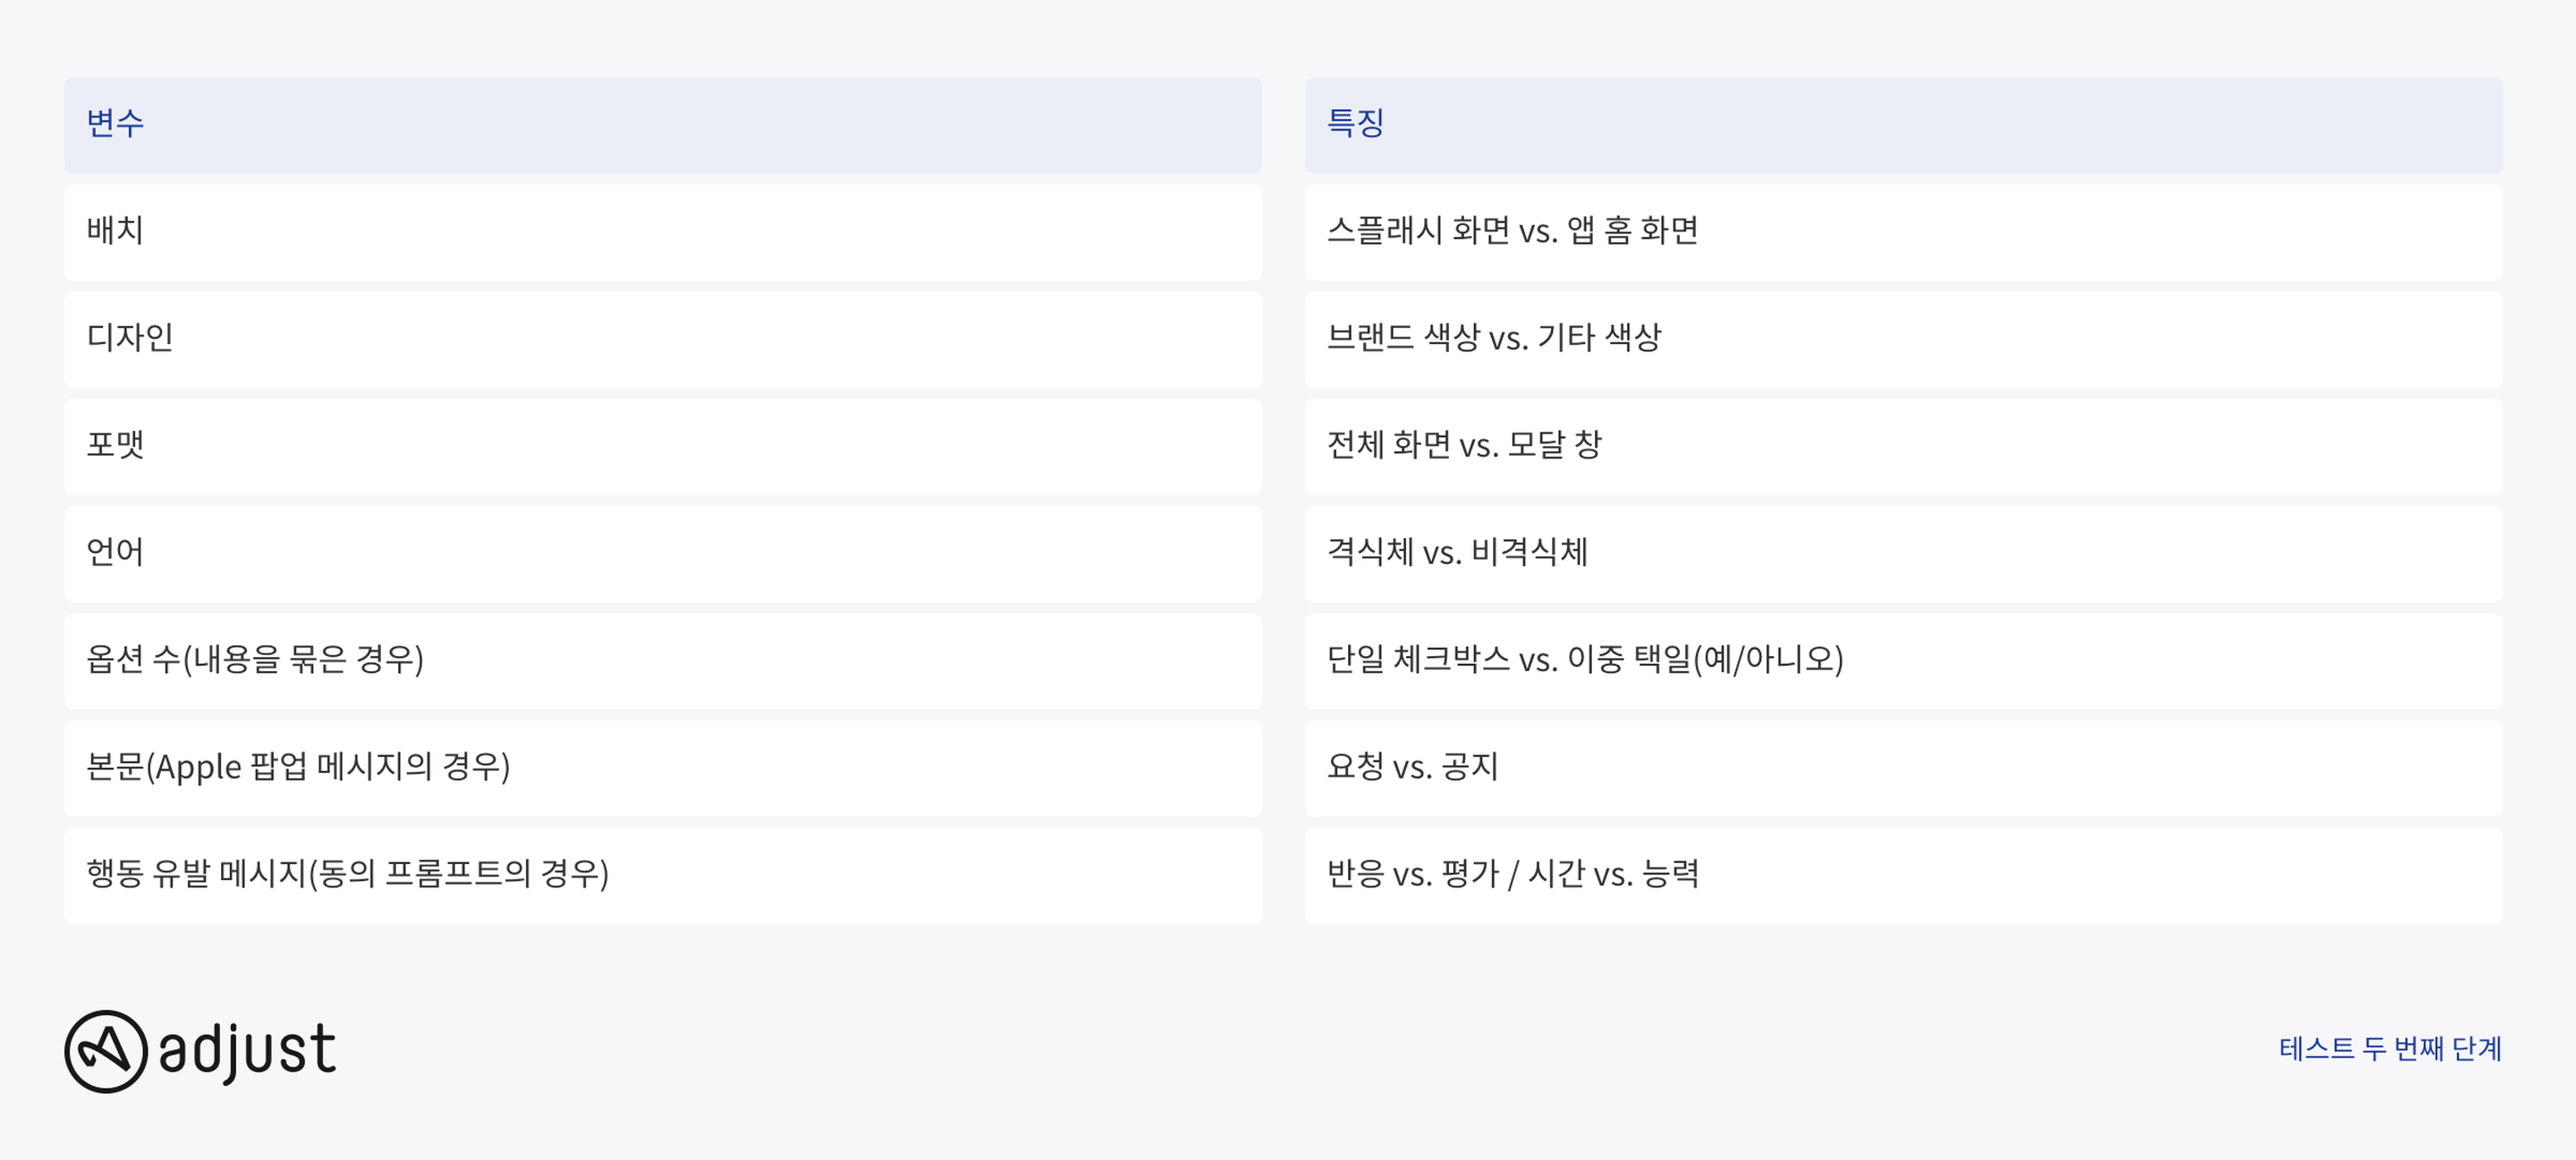This screenshot has height=1160, width=2576.
Task: Click the 포맷 row cell
Action: 663,447
